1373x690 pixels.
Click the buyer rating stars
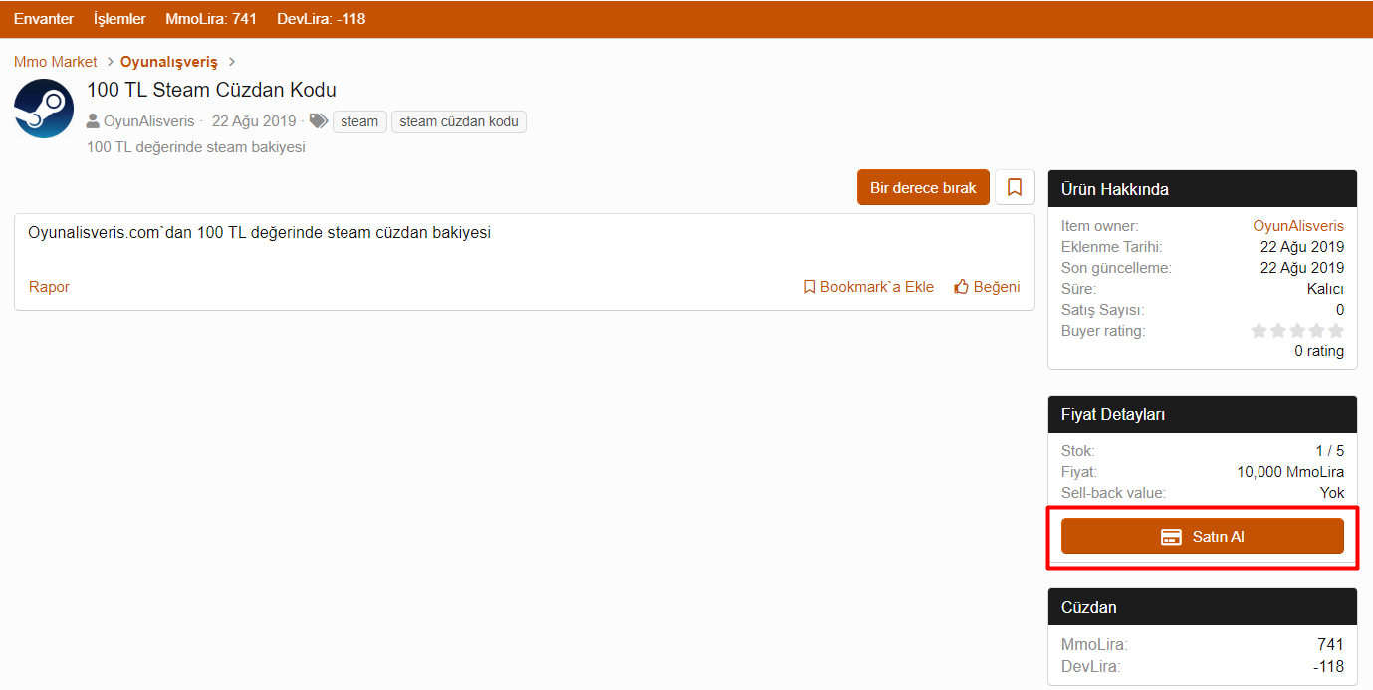[1297, 331]
